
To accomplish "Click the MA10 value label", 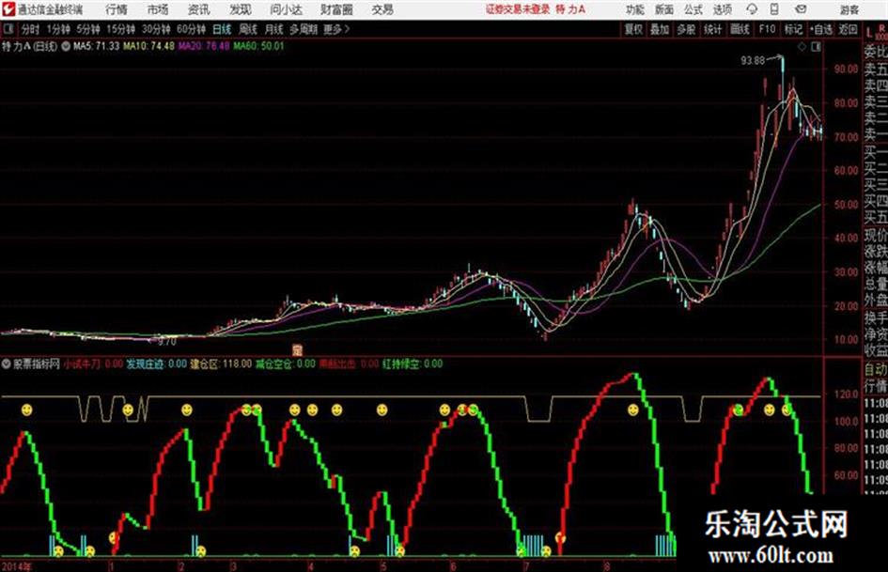I will [148, 46].
